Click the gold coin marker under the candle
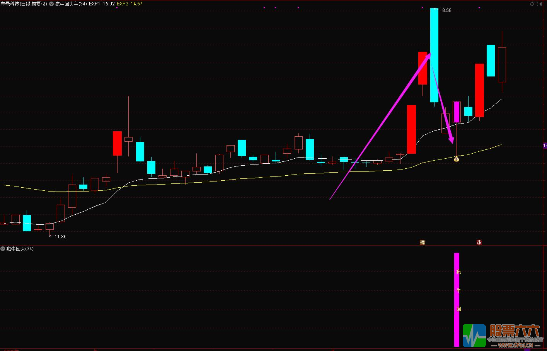This screenshot has width=547, height=351. click(x=457, y=159)
